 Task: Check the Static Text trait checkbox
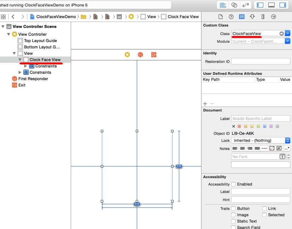click(233, 221)
